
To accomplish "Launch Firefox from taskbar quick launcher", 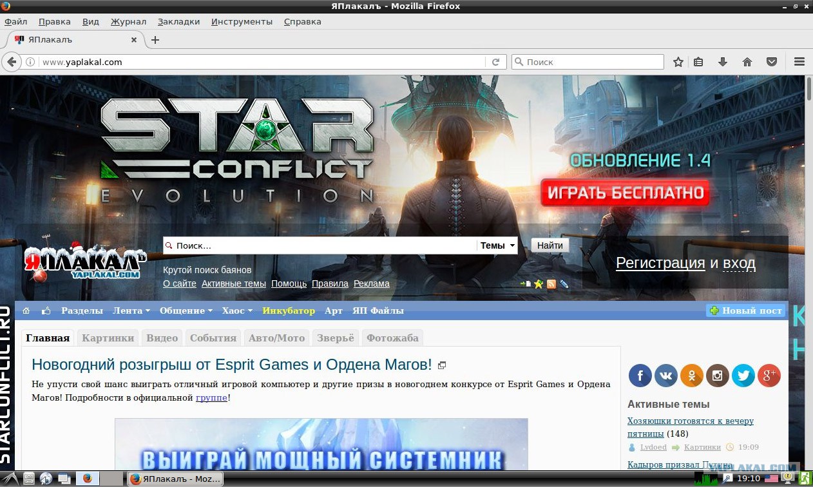I will (86, 479).
